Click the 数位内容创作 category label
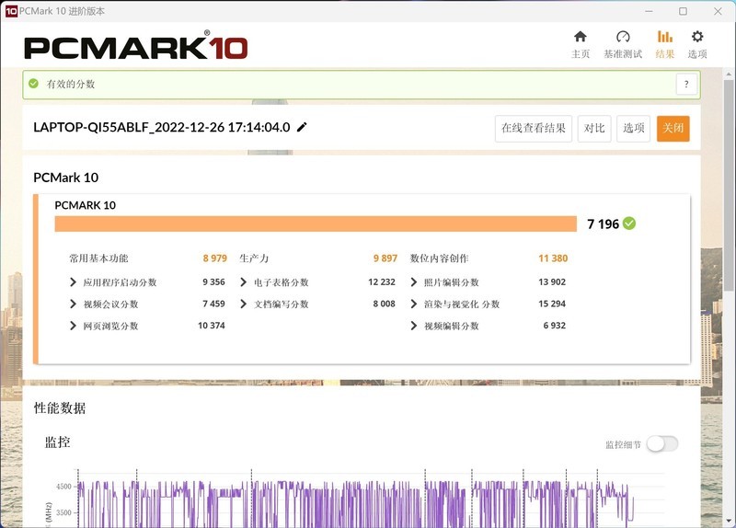 (x=440, y=258)
